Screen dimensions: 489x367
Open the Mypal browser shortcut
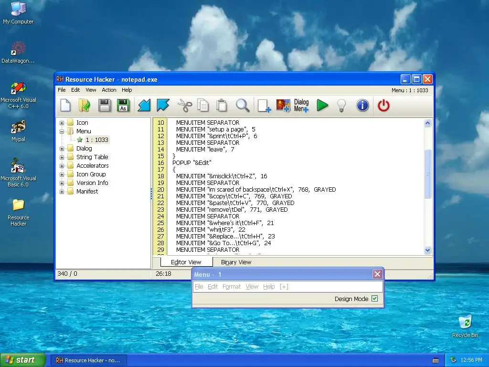18,131
